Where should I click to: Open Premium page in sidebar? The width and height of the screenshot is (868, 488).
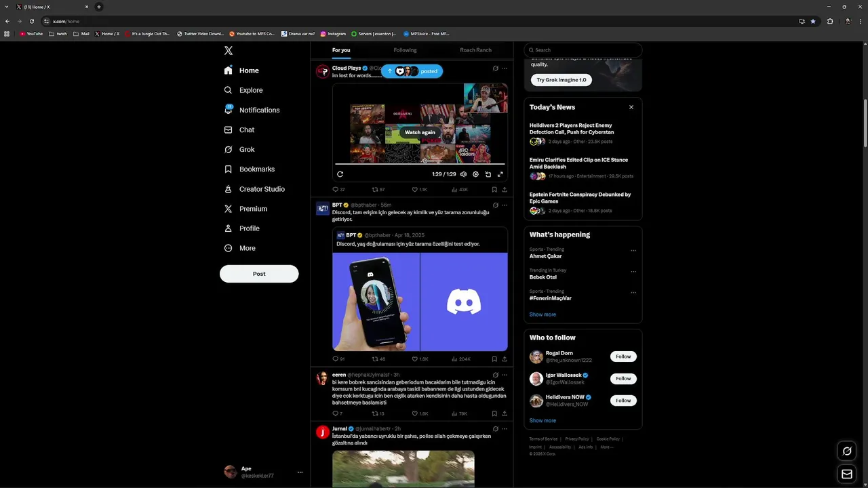coord(245,209)
